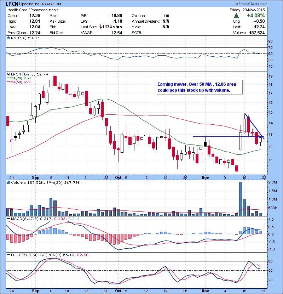The height and width of the screenshot is (294, 283).
Task: Select the red MA(50) legend line marker
Action: tap(8, 82)
